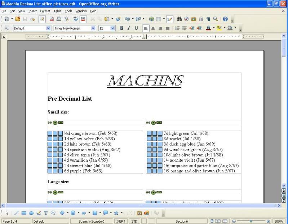The height and width of the screenshot is (224, 288).
Task: Click Spanish (Ecuador) language in status bar
Action: [x=92, y=221]
